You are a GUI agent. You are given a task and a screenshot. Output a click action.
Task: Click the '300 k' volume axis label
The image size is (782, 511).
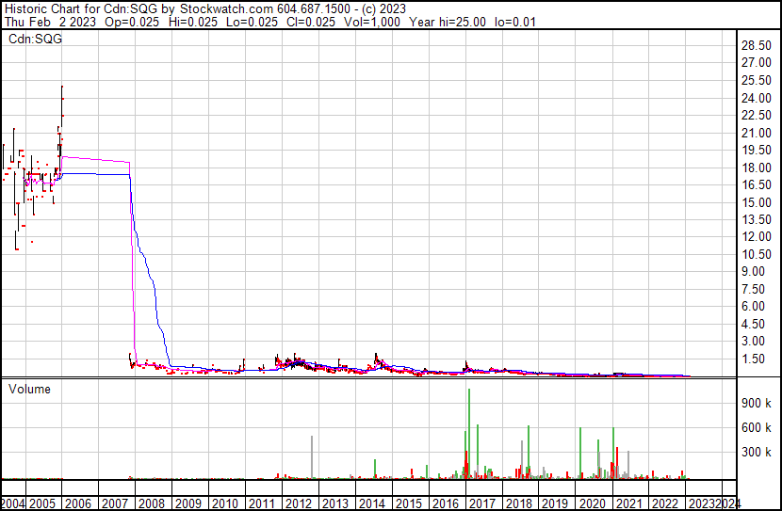click(x=757, y=452)
